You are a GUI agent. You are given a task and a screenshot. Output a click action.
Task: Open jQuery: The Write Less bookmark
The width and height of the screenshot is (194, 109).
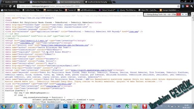(x=127, y=10)
